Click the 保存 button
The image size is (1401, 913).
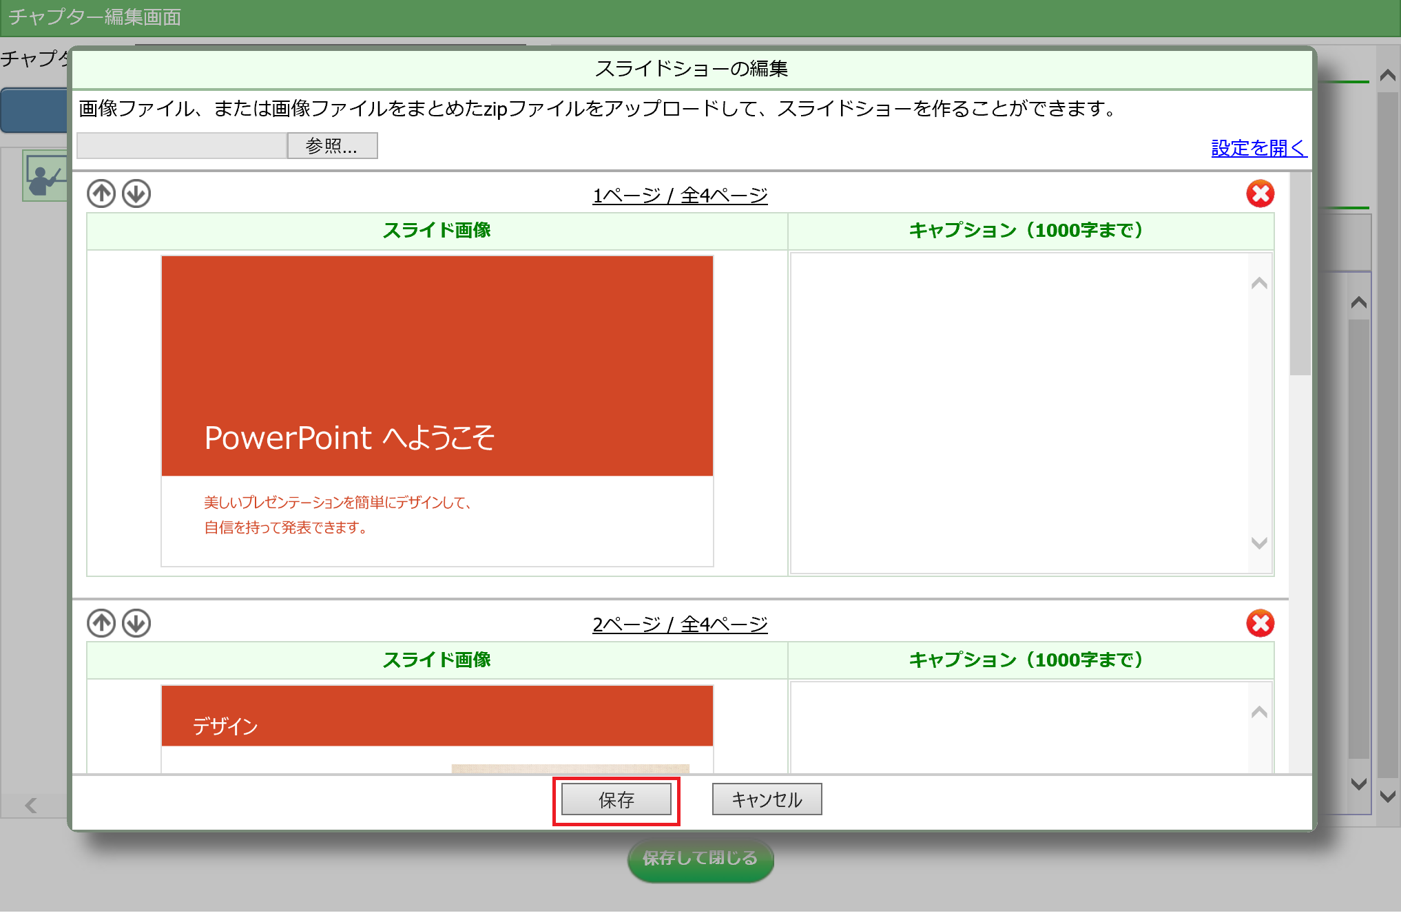pyautogui.click(x=616, y=799)
